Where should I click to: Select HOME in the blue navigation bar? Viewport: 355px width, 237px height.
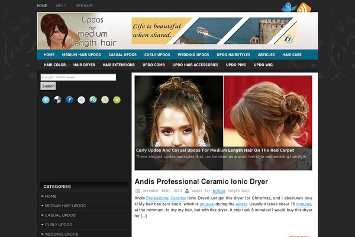tap(49, 55)
